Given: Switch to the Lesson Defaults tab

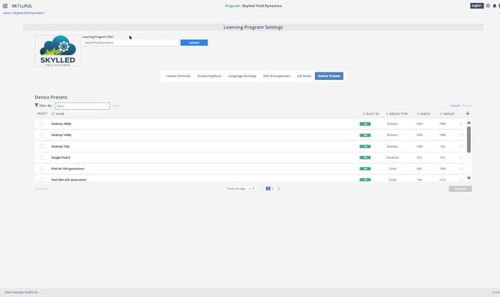Looking at the screenshot, I should click(178, 76).
